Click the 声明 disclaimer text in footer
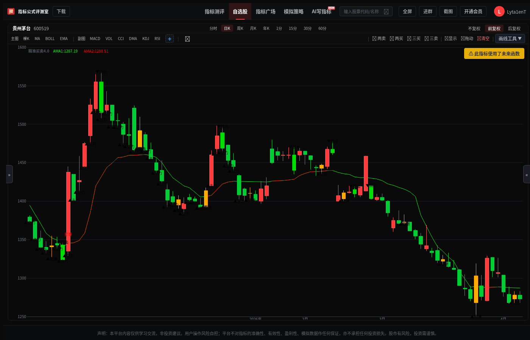This screenshot has height=340, width=530. click(x=268, y=334)
